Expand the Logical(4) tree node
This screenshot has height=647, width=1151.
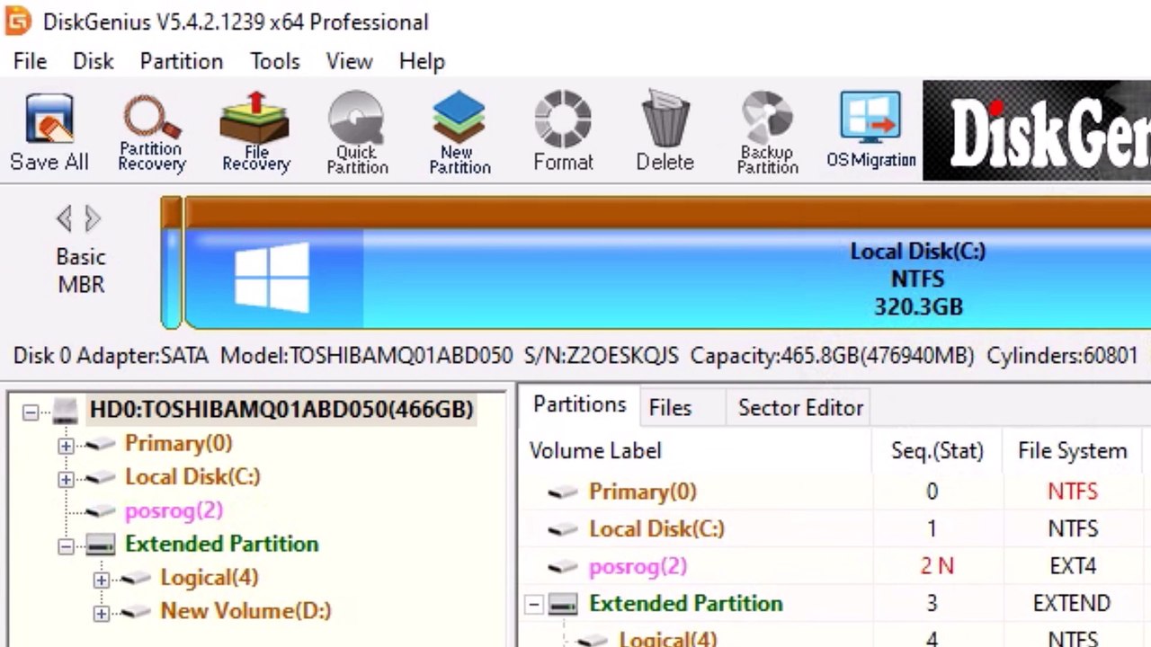101,580
